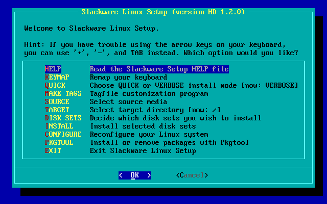Click 'Decide which disk sets you wish to install'
The image size is (327, 204).
point(175,118)
